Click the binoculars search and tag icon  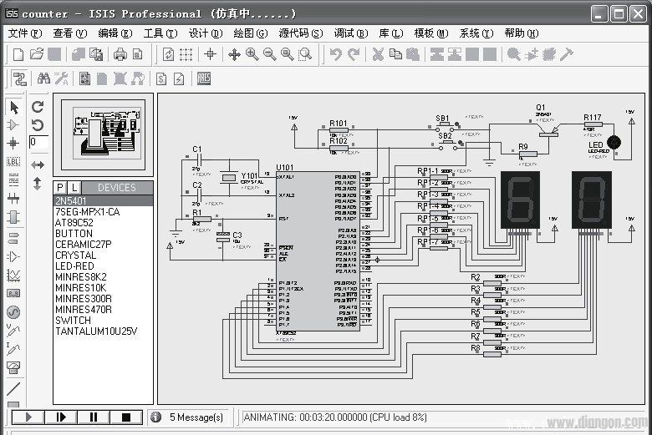(43, 78)
